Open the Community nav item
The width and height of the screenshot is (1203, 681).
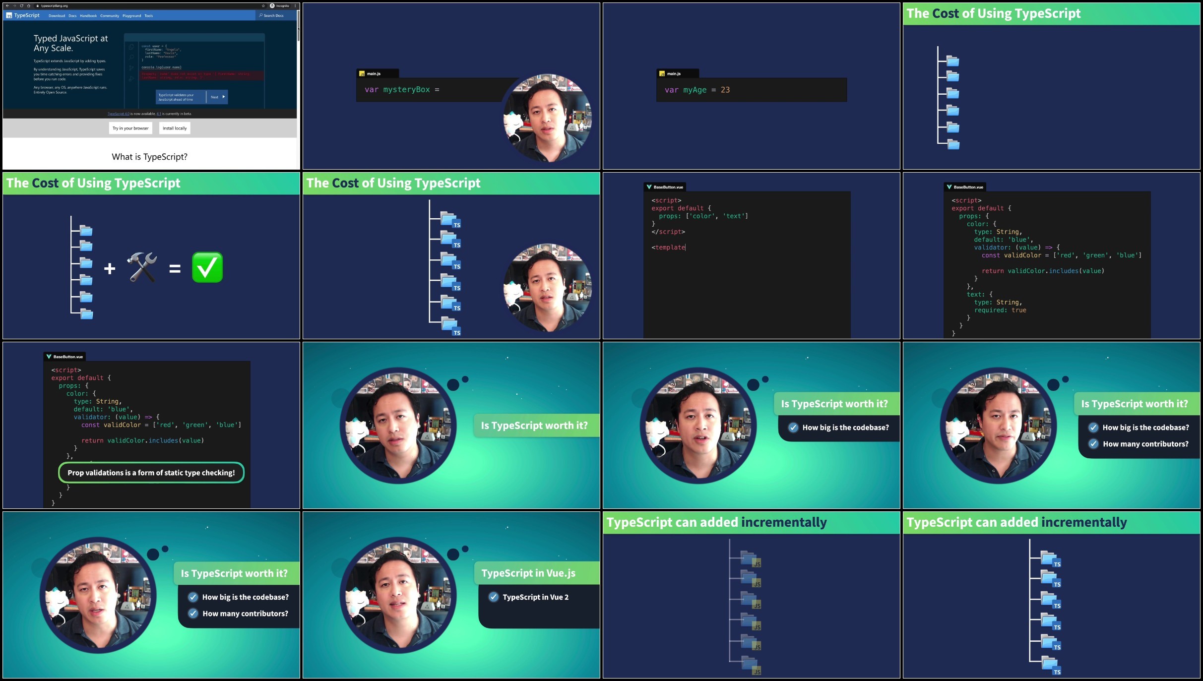click(110, 16)
